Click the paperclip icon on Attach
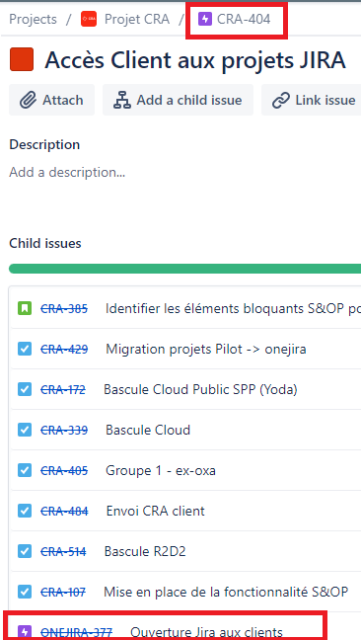361x640 pixels. 29,100
